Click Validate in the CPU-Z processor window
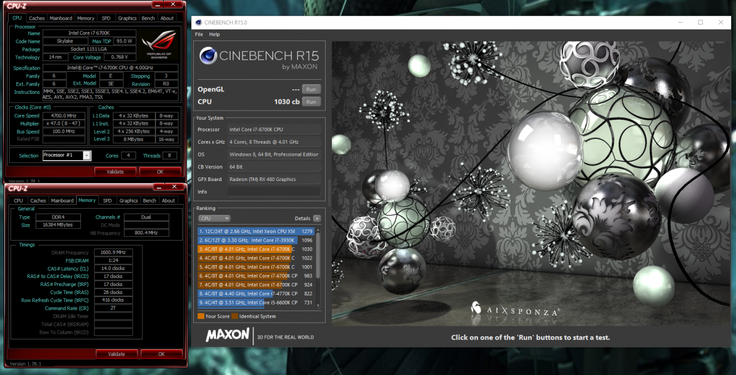736x375 pixels. [115, 172]
